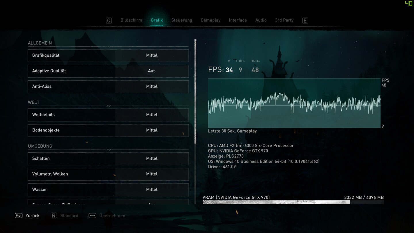The image size is (414, 233).
Task: Click the Letzte 30 Sek. Gameplay label
Action: click(232, 131)
